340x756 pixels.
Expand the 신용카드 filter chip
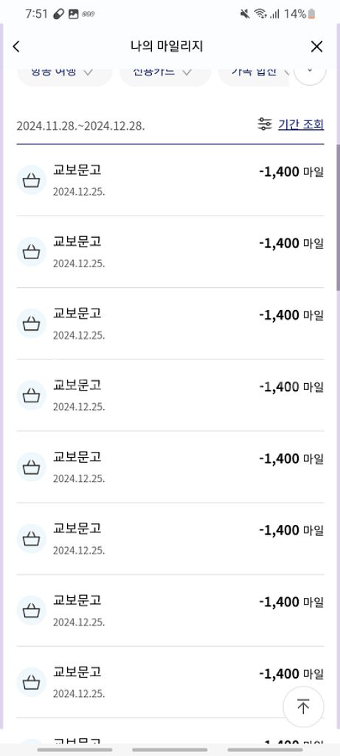tap(164, 75)
